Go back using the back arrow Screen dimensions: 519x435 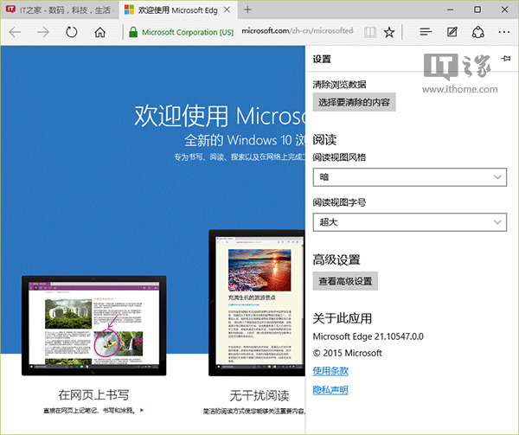point(15,32)
